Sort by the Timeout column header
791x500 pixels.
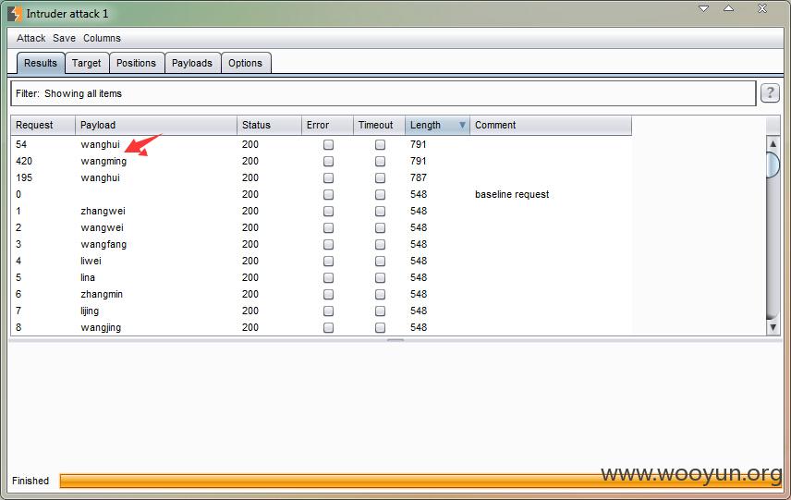(379, 125)
